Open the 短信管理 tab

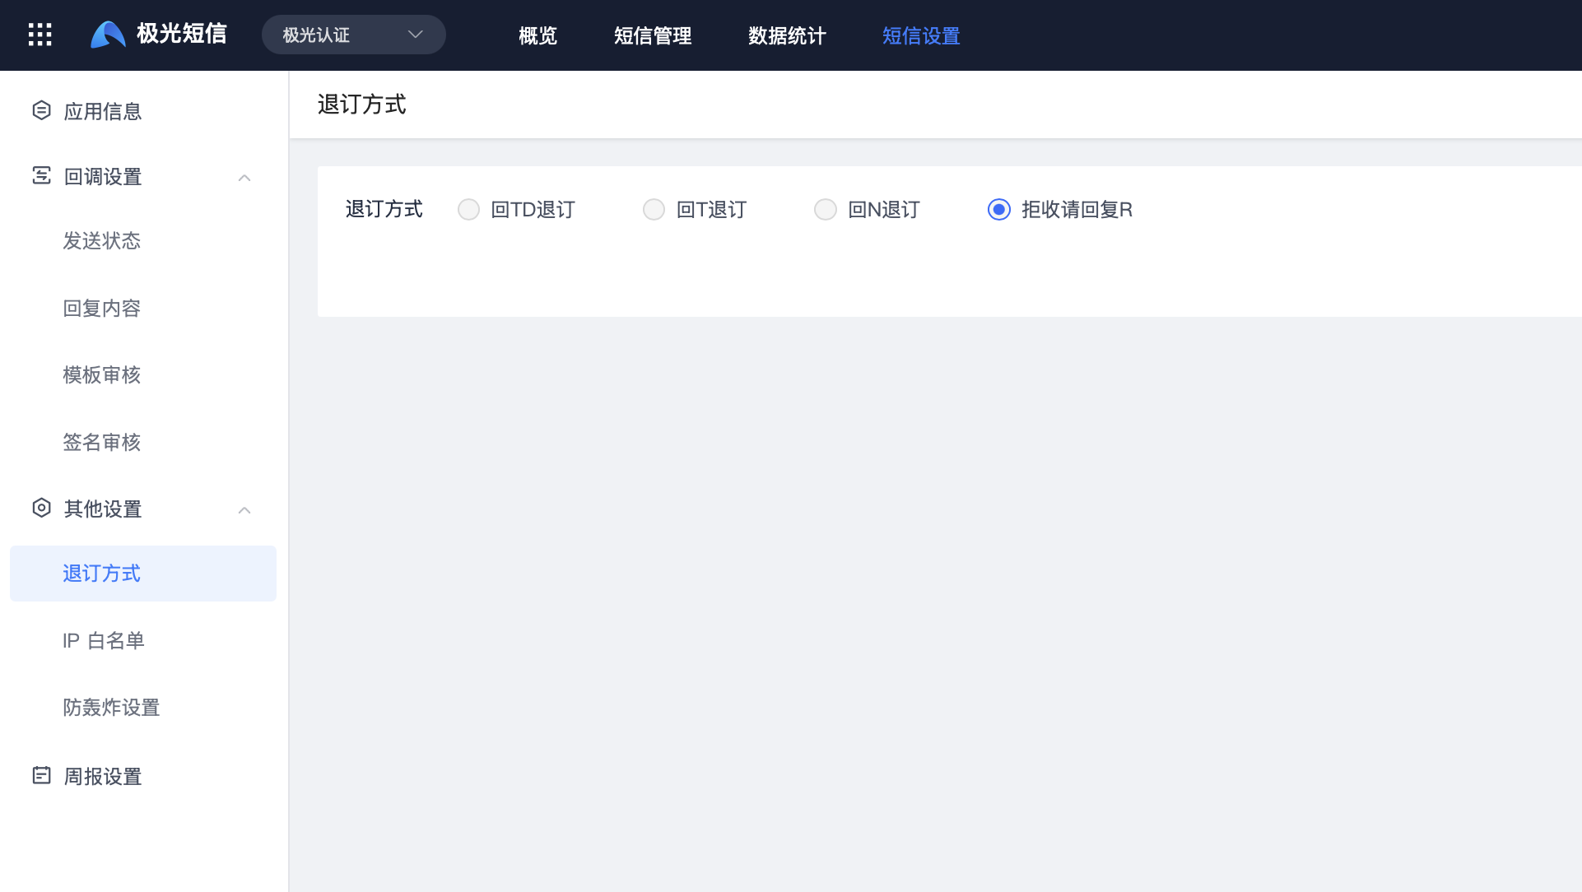(653, 35)
